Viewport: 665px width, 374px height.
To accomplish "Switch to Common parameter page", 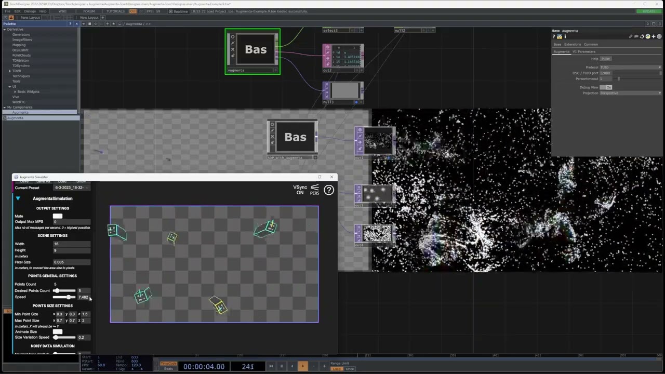I will 591,44.
